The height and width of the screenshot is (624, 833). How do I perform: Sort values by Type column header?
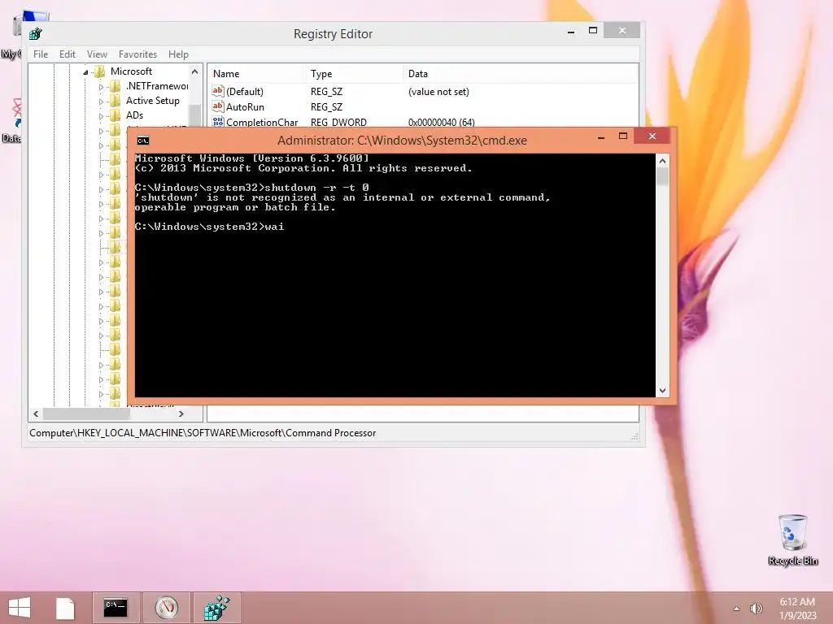point(353,74)
